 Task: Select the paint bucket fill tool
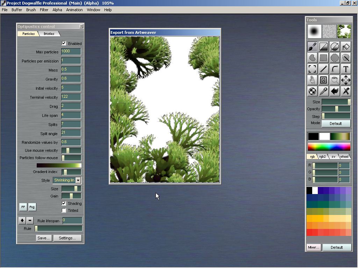346,46
